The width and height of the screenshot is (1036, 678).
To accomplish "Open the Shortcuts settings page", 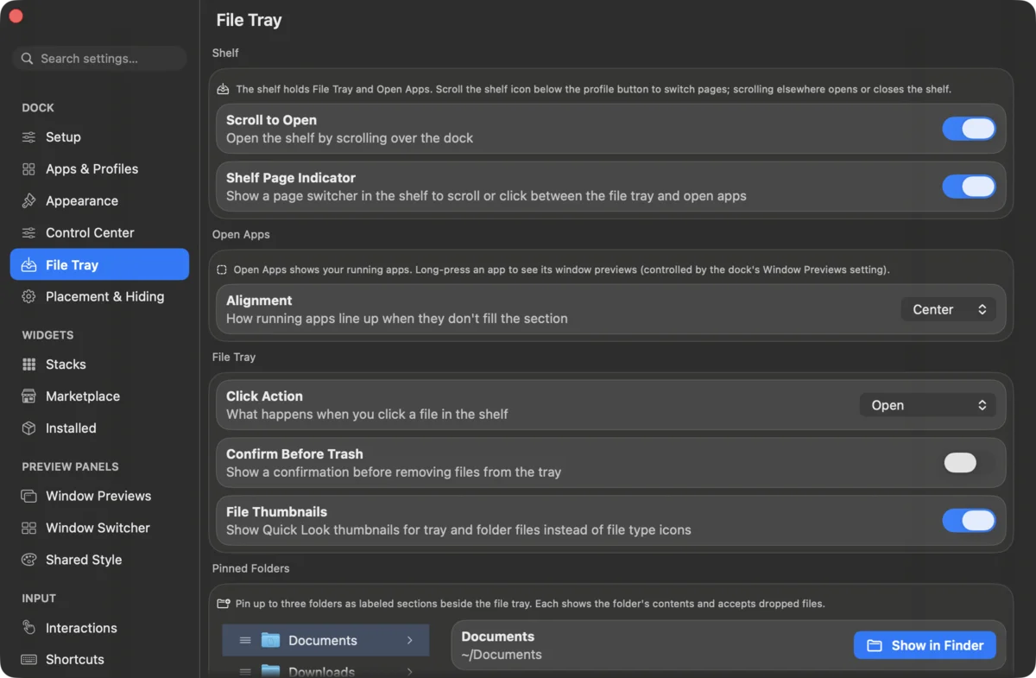I will 99,660.
